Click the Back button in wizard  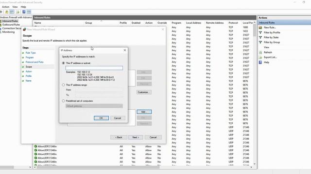coord(119,137)
